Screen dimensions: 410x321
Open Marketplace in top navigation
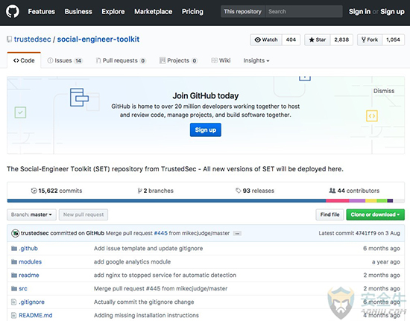(154, 11)
